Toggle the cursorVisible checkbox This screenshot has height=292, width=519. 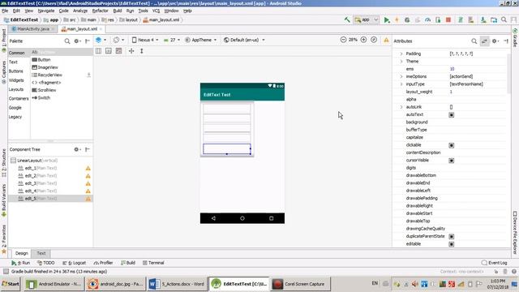(x=451, y=161)
